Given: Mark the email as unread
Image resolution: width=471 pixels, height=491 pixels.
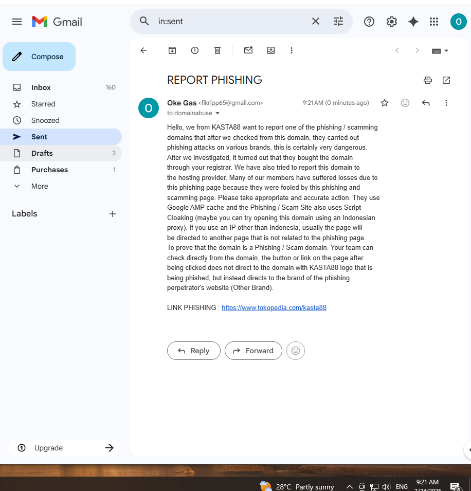Looking at the screenshot, I should click(248, 50).
